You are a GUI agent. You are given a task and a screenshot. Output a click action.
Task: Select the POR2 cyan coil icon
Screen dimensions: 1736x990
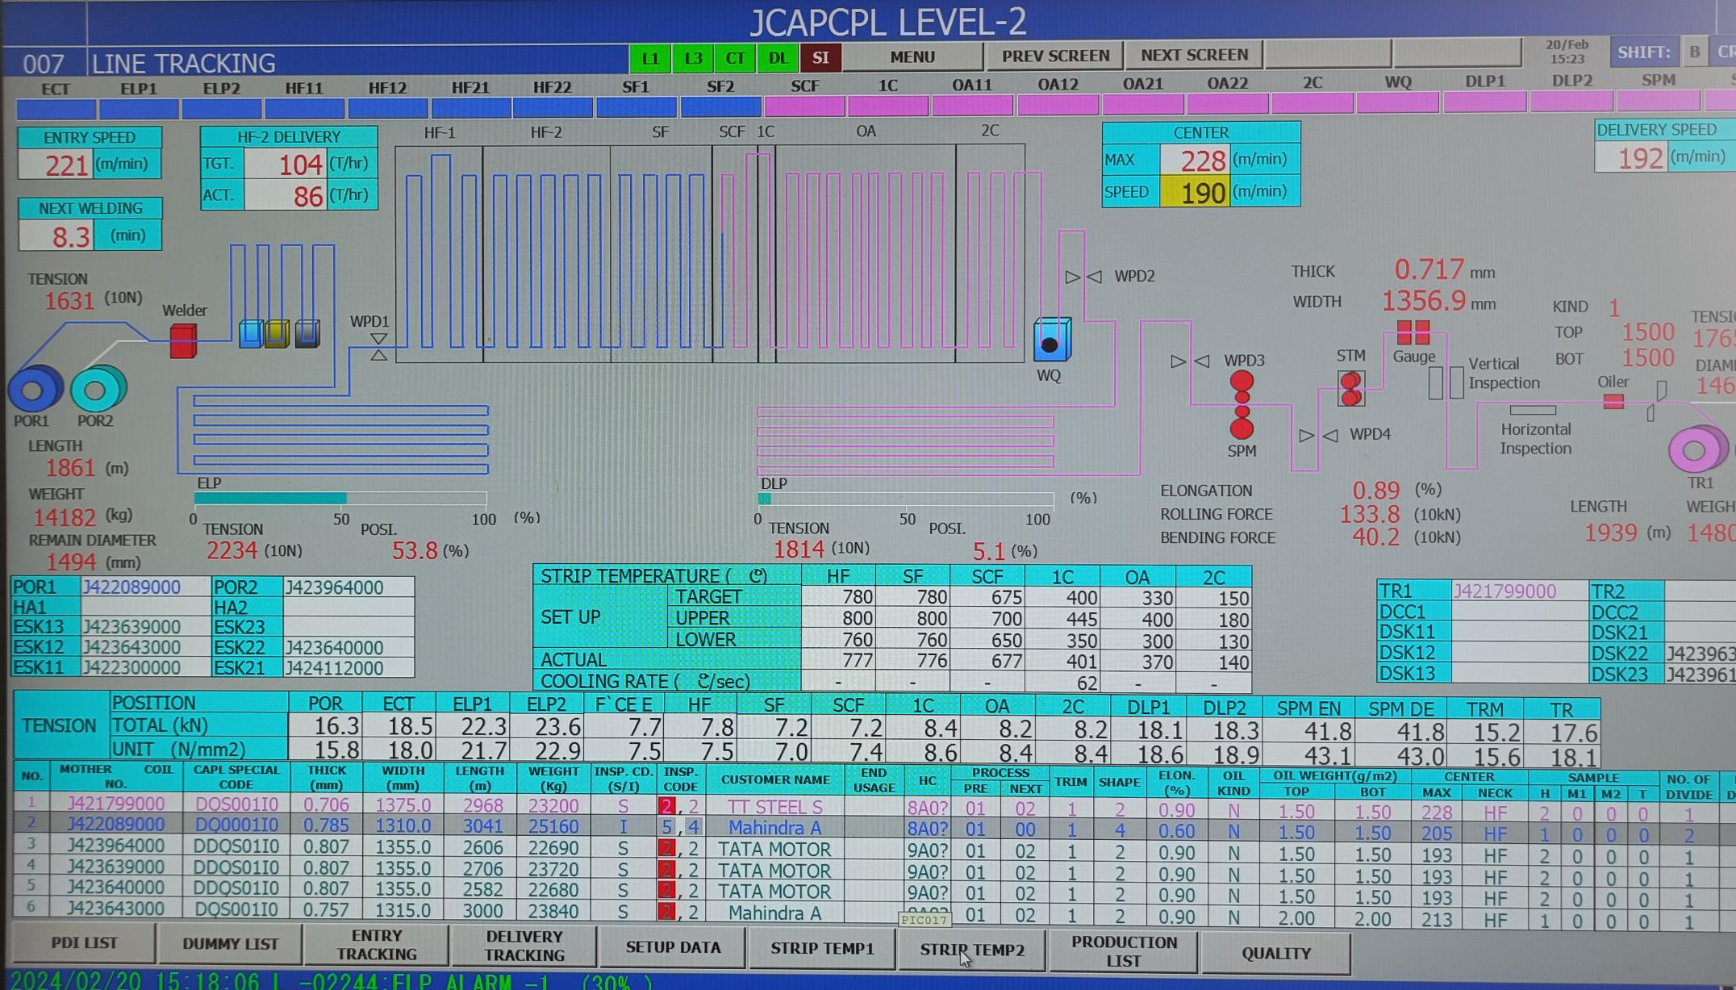pos(98,390)
